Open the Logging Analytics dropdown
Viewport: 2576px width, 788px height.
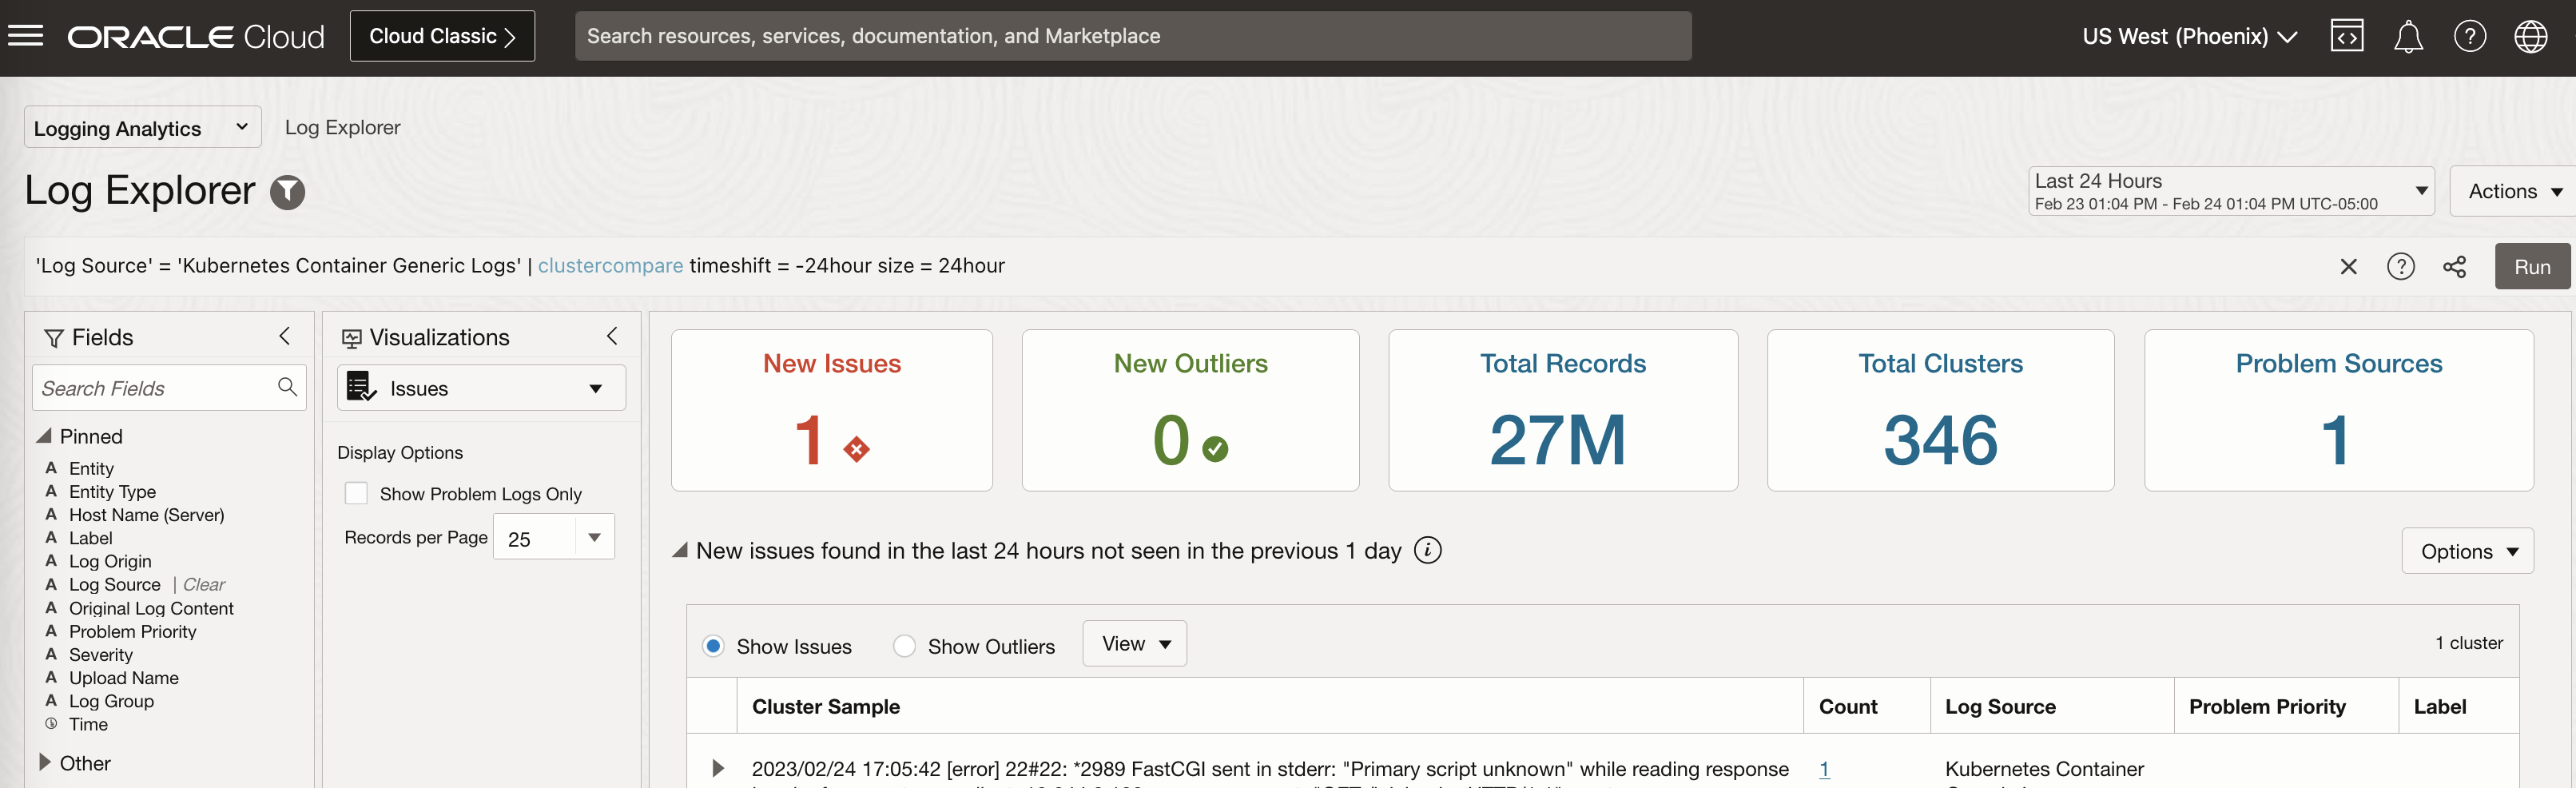pyautogui.click(x=142, y=127)
